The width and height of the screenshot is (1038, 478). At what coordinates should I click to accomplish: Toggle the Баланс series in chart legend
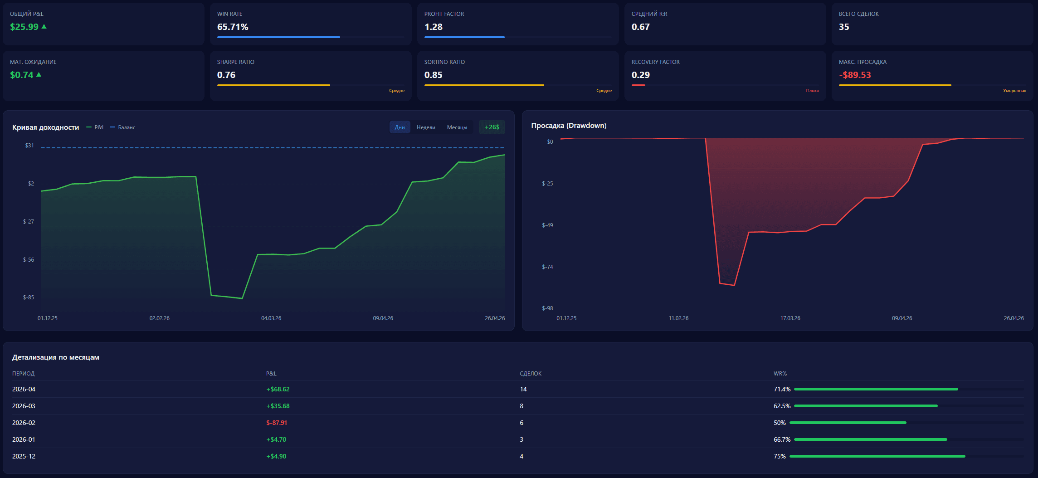(123, 127)
